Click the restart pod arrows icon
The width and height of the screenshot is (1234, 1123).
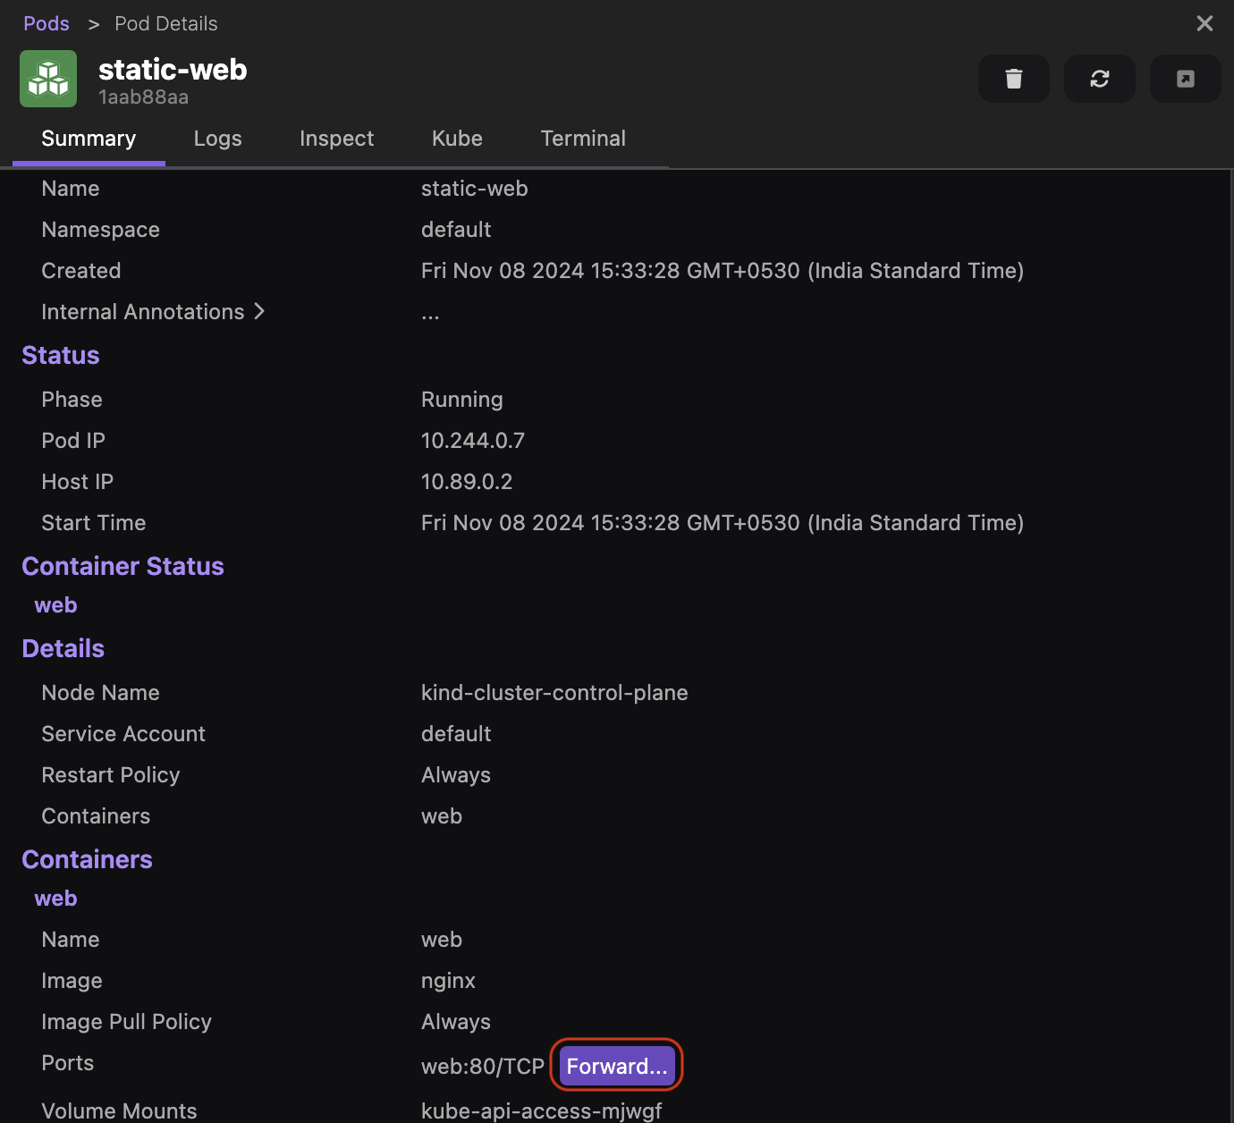tap(1099, 79)
